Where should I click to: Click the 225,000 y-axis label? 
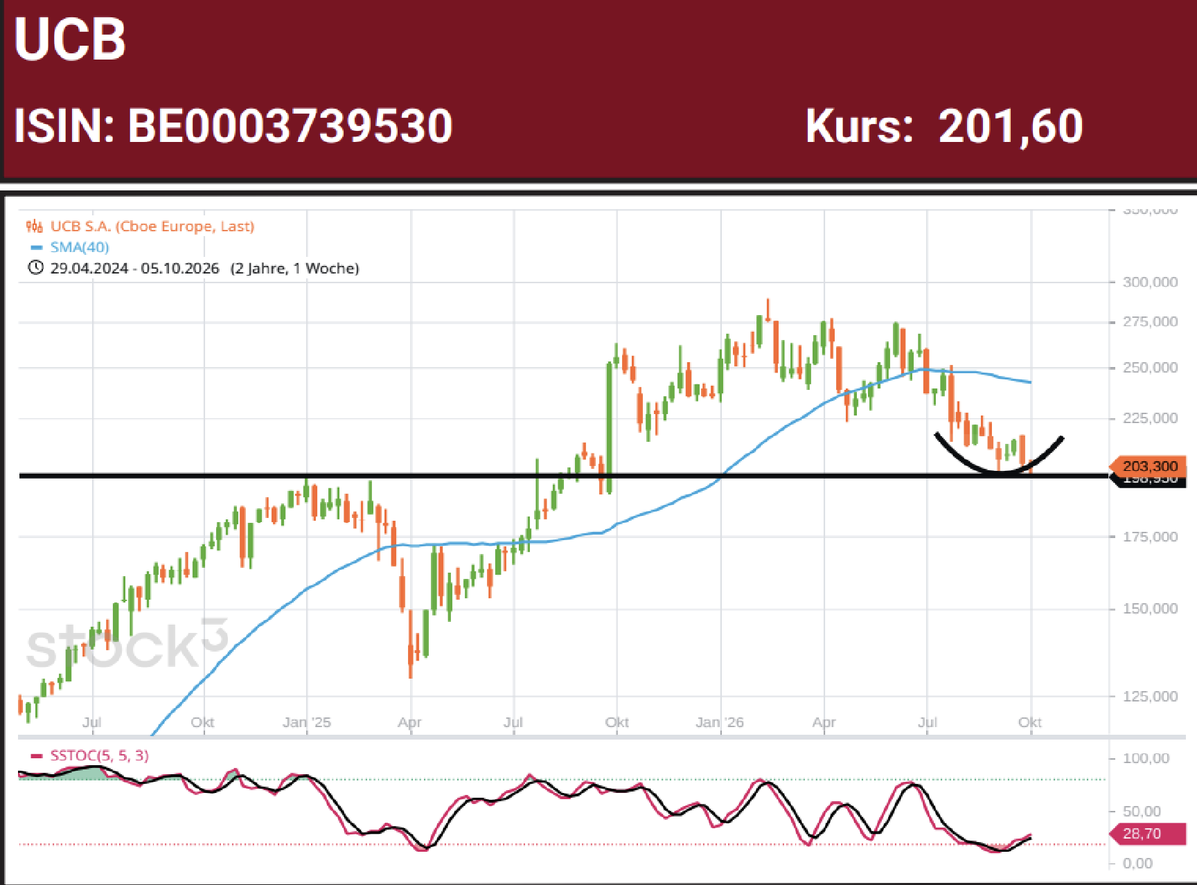pyautogui.click(x=1150, y=418)
